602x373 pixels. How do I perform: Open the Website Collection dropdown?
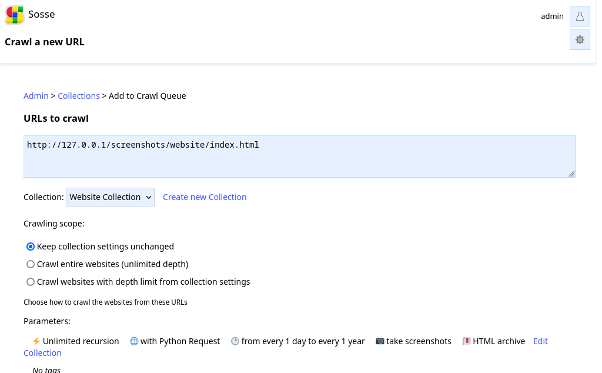(x=110, y=197)
